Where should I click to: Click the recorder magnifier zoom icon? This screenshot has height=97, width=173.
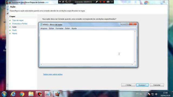coord(66,2)
